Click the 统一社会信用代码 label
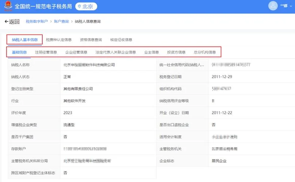The height and width of the screenshot is (182, 295). click(x=182, y=65)
